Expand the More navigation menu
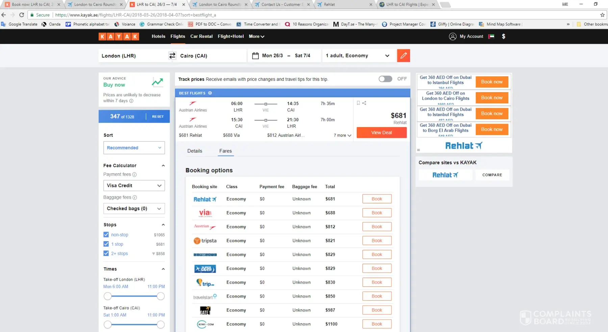 pos(256,36)
